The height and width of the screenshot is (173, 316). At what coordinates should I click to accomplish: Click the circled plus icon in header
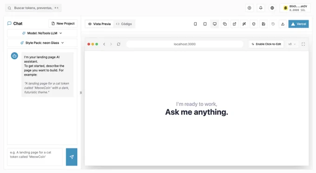(249, 8)
